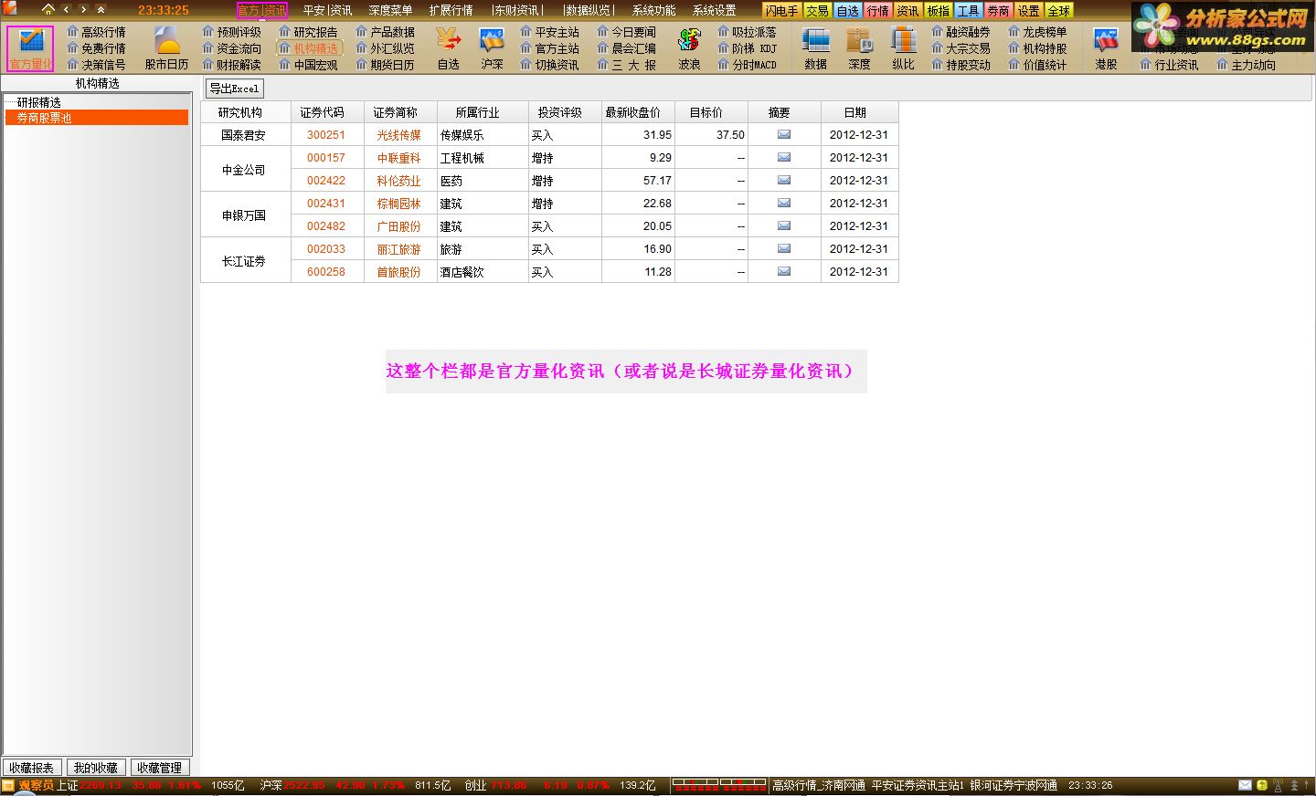1316x796 pixels.
Task: Click the 闪电手 colored tab
Action: click(x=781, y=10)
